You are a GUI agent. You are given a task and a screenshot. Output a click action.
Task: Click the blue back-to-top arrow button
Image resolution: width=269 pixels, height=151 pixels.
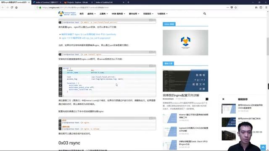pos(263,147)
